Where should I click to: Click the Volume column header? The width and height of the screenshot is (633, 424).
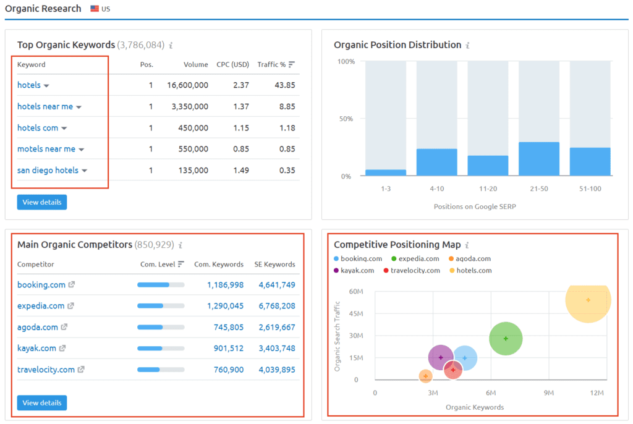(x=196, y=65)
